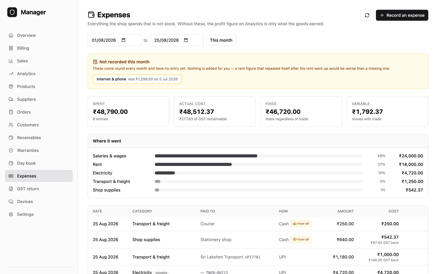Open calendar picker on end date
Screen dimensions: 438x274
click(x=186, y=40)
